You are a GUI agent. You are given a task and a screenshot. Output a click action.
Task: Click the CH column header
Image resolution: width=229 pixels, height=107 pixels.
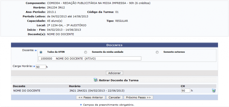coord(183,86)
